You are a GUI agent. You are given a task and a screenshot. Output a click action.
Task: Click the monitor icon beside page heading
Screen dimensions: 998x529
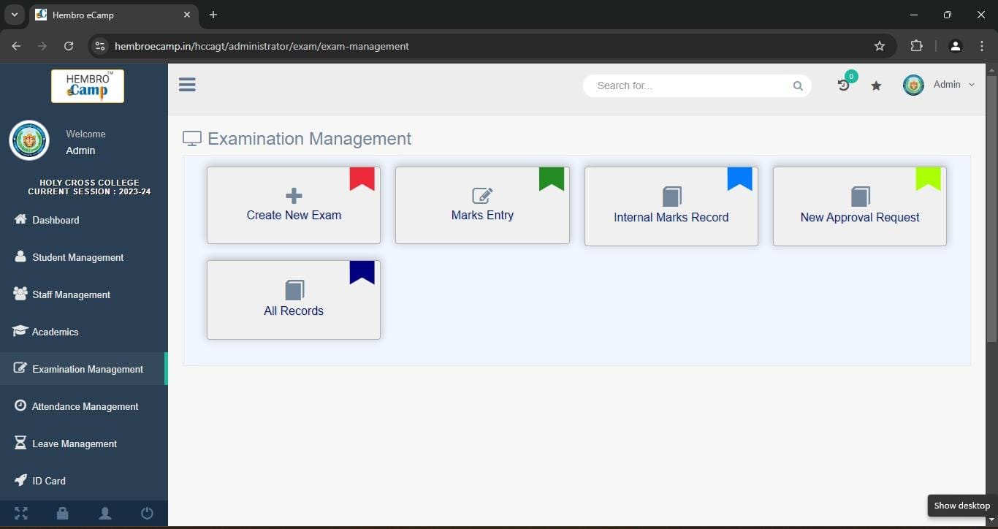point(192,139)
